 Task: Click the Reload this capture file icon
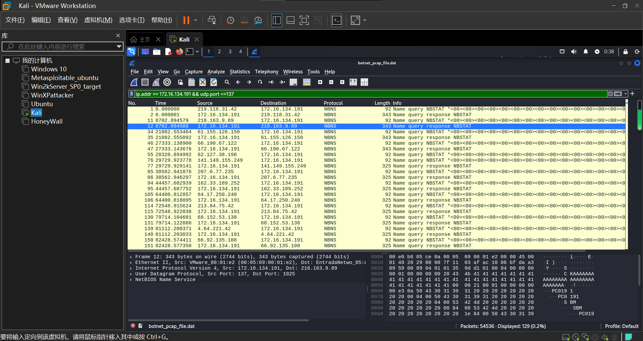pos(214,82)
